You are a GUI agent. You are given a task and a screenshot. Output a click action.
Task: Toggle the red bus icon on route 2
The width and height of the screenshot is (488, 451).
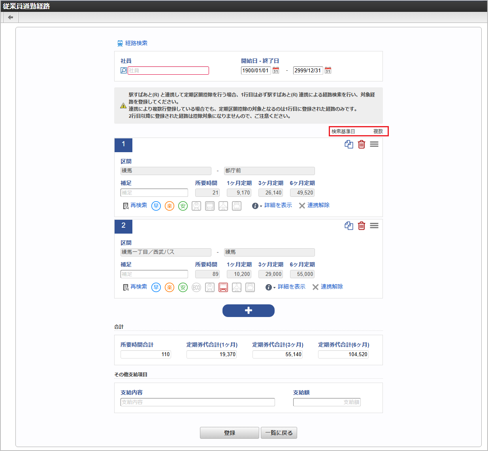pyautogui.click(x=223, y=287)
